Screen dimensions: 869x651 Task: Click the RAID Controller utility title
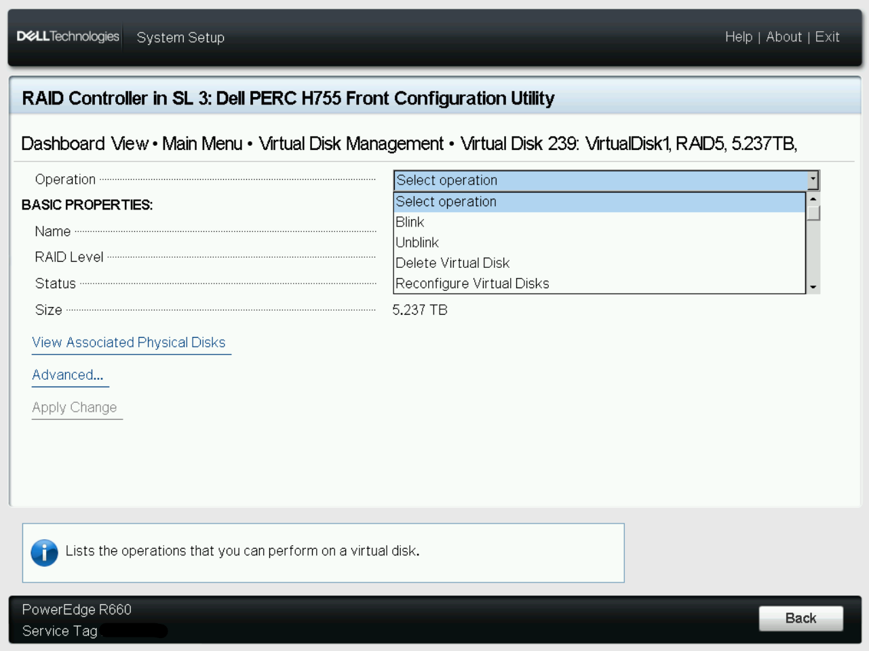(288, 98)
